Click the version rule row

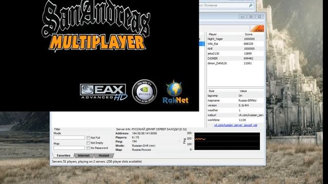[236, 106]
